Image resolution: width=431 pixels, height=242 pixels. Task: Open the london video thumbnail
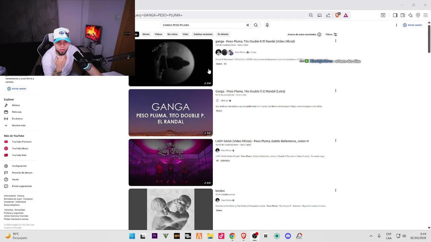[171, 209]
